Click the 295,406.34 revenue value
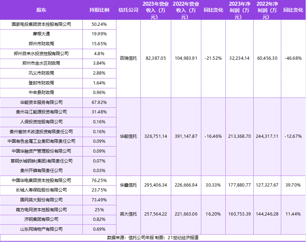Image resolution: width=306 pixels, height=242 pixels. (x=156, y=185)
